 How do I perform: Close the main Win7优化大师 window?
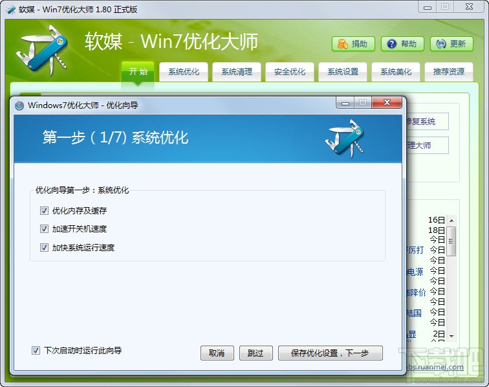pos(470,7)
